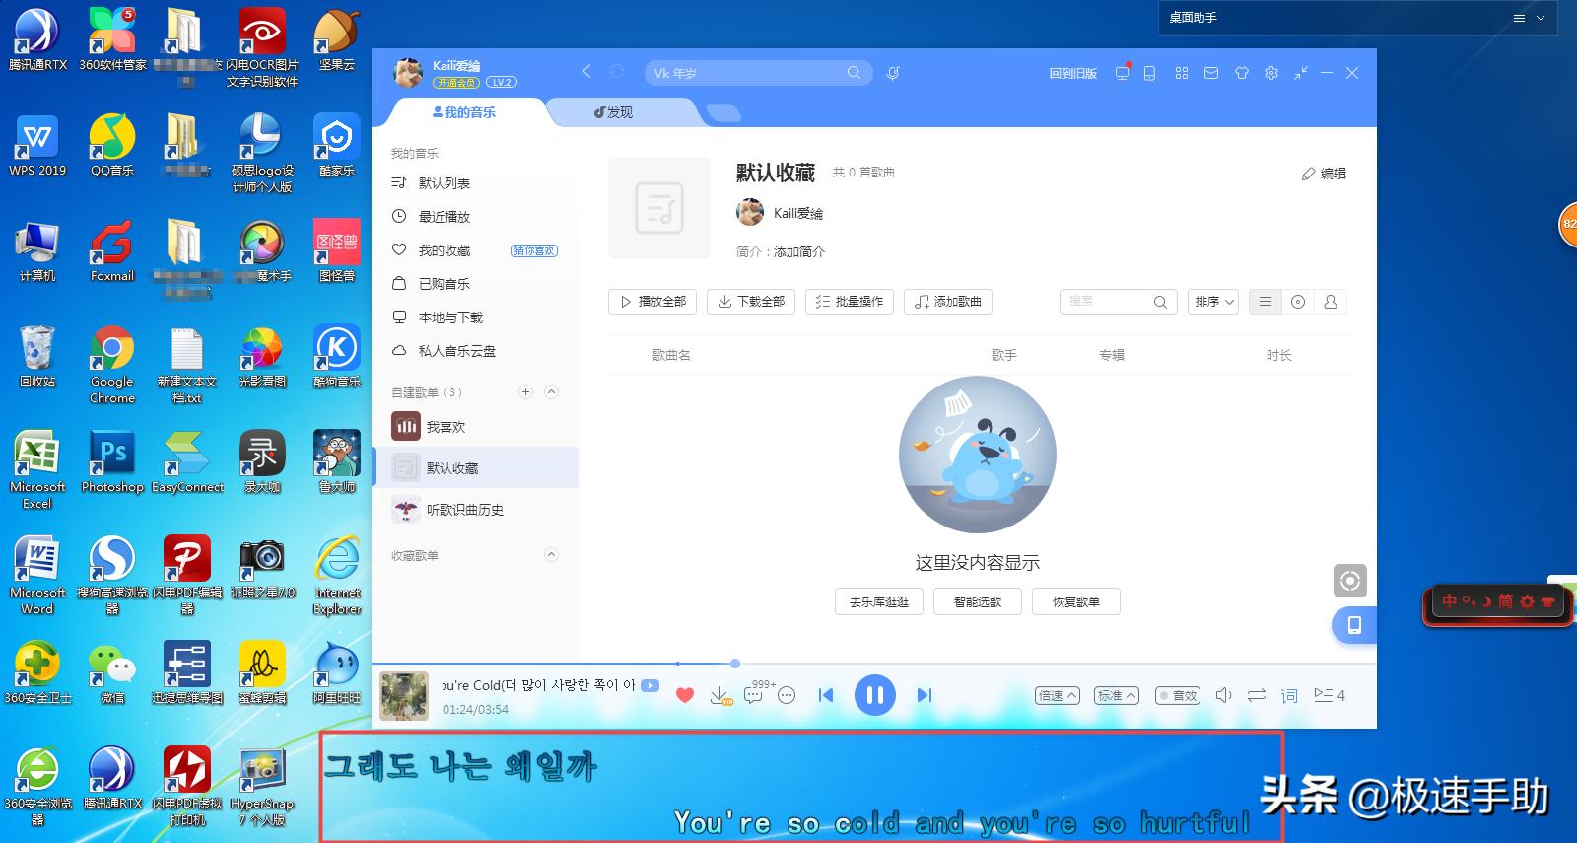Skip to previous track
Image resolution: width=1577 pixels, height=843 pixels.
[826, 695]
